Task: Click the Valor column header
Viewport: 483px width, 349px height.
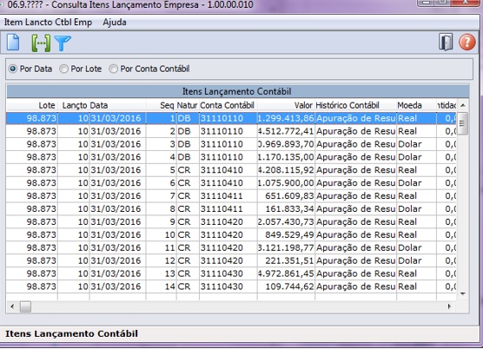Action: point(286,105)
